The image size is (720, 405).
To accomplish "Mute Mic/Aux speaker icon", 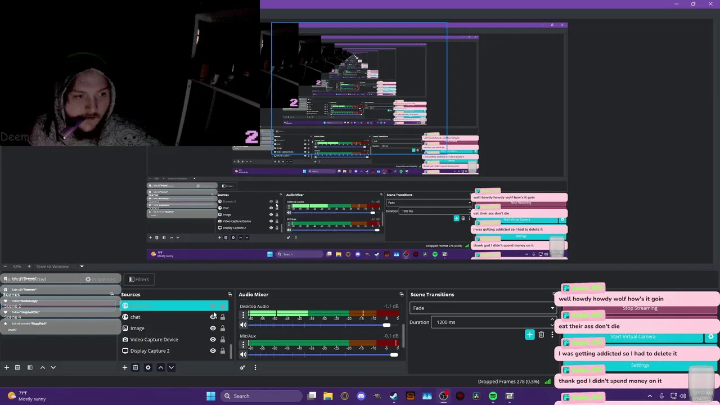I will coord(243,354).
